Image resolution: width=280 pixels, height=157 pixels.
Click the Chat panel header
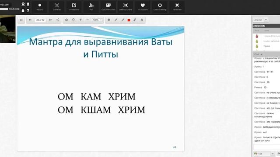266,54
